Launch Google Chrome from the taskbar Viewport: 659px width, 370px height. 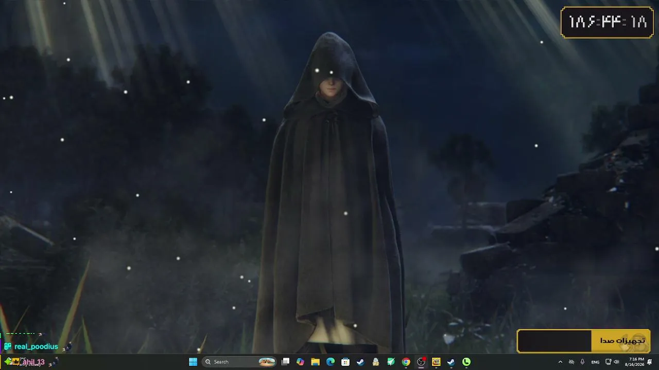(406, 362)
